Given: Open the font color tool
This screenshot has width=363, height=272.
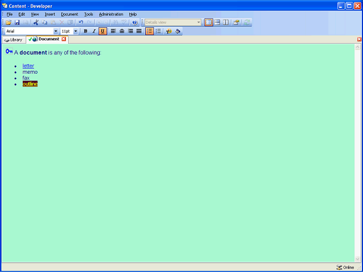Looking at the screenshot, I should tap(169, 31).
